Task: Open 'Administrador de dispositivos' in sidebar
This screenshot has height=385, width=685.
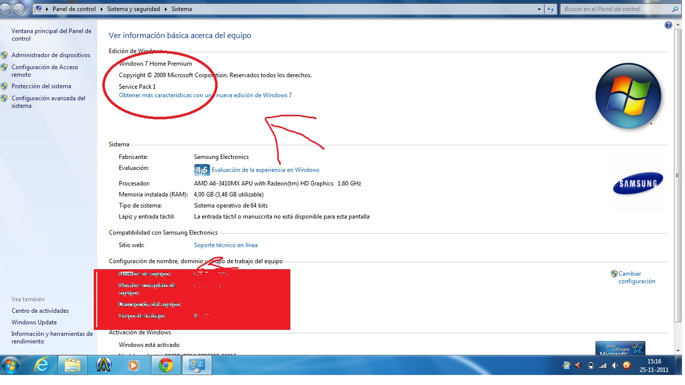Action: [51, 55]
